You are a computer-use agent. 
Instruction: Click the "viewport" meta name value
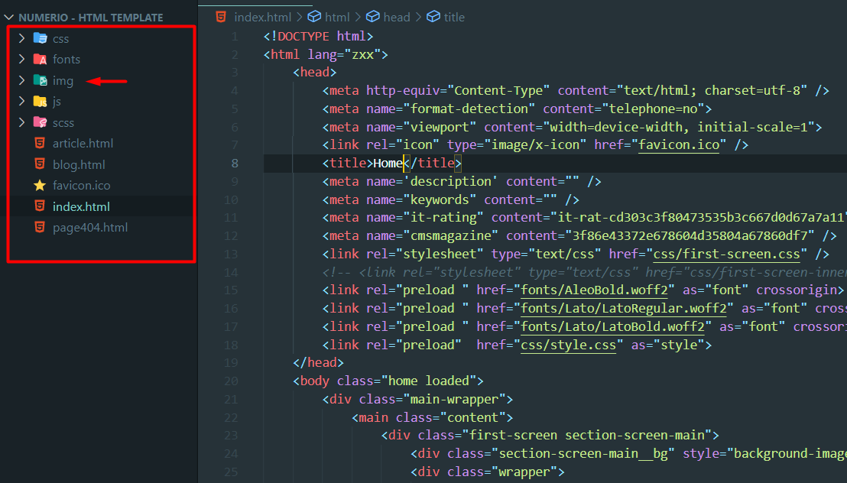click(440, 127)
